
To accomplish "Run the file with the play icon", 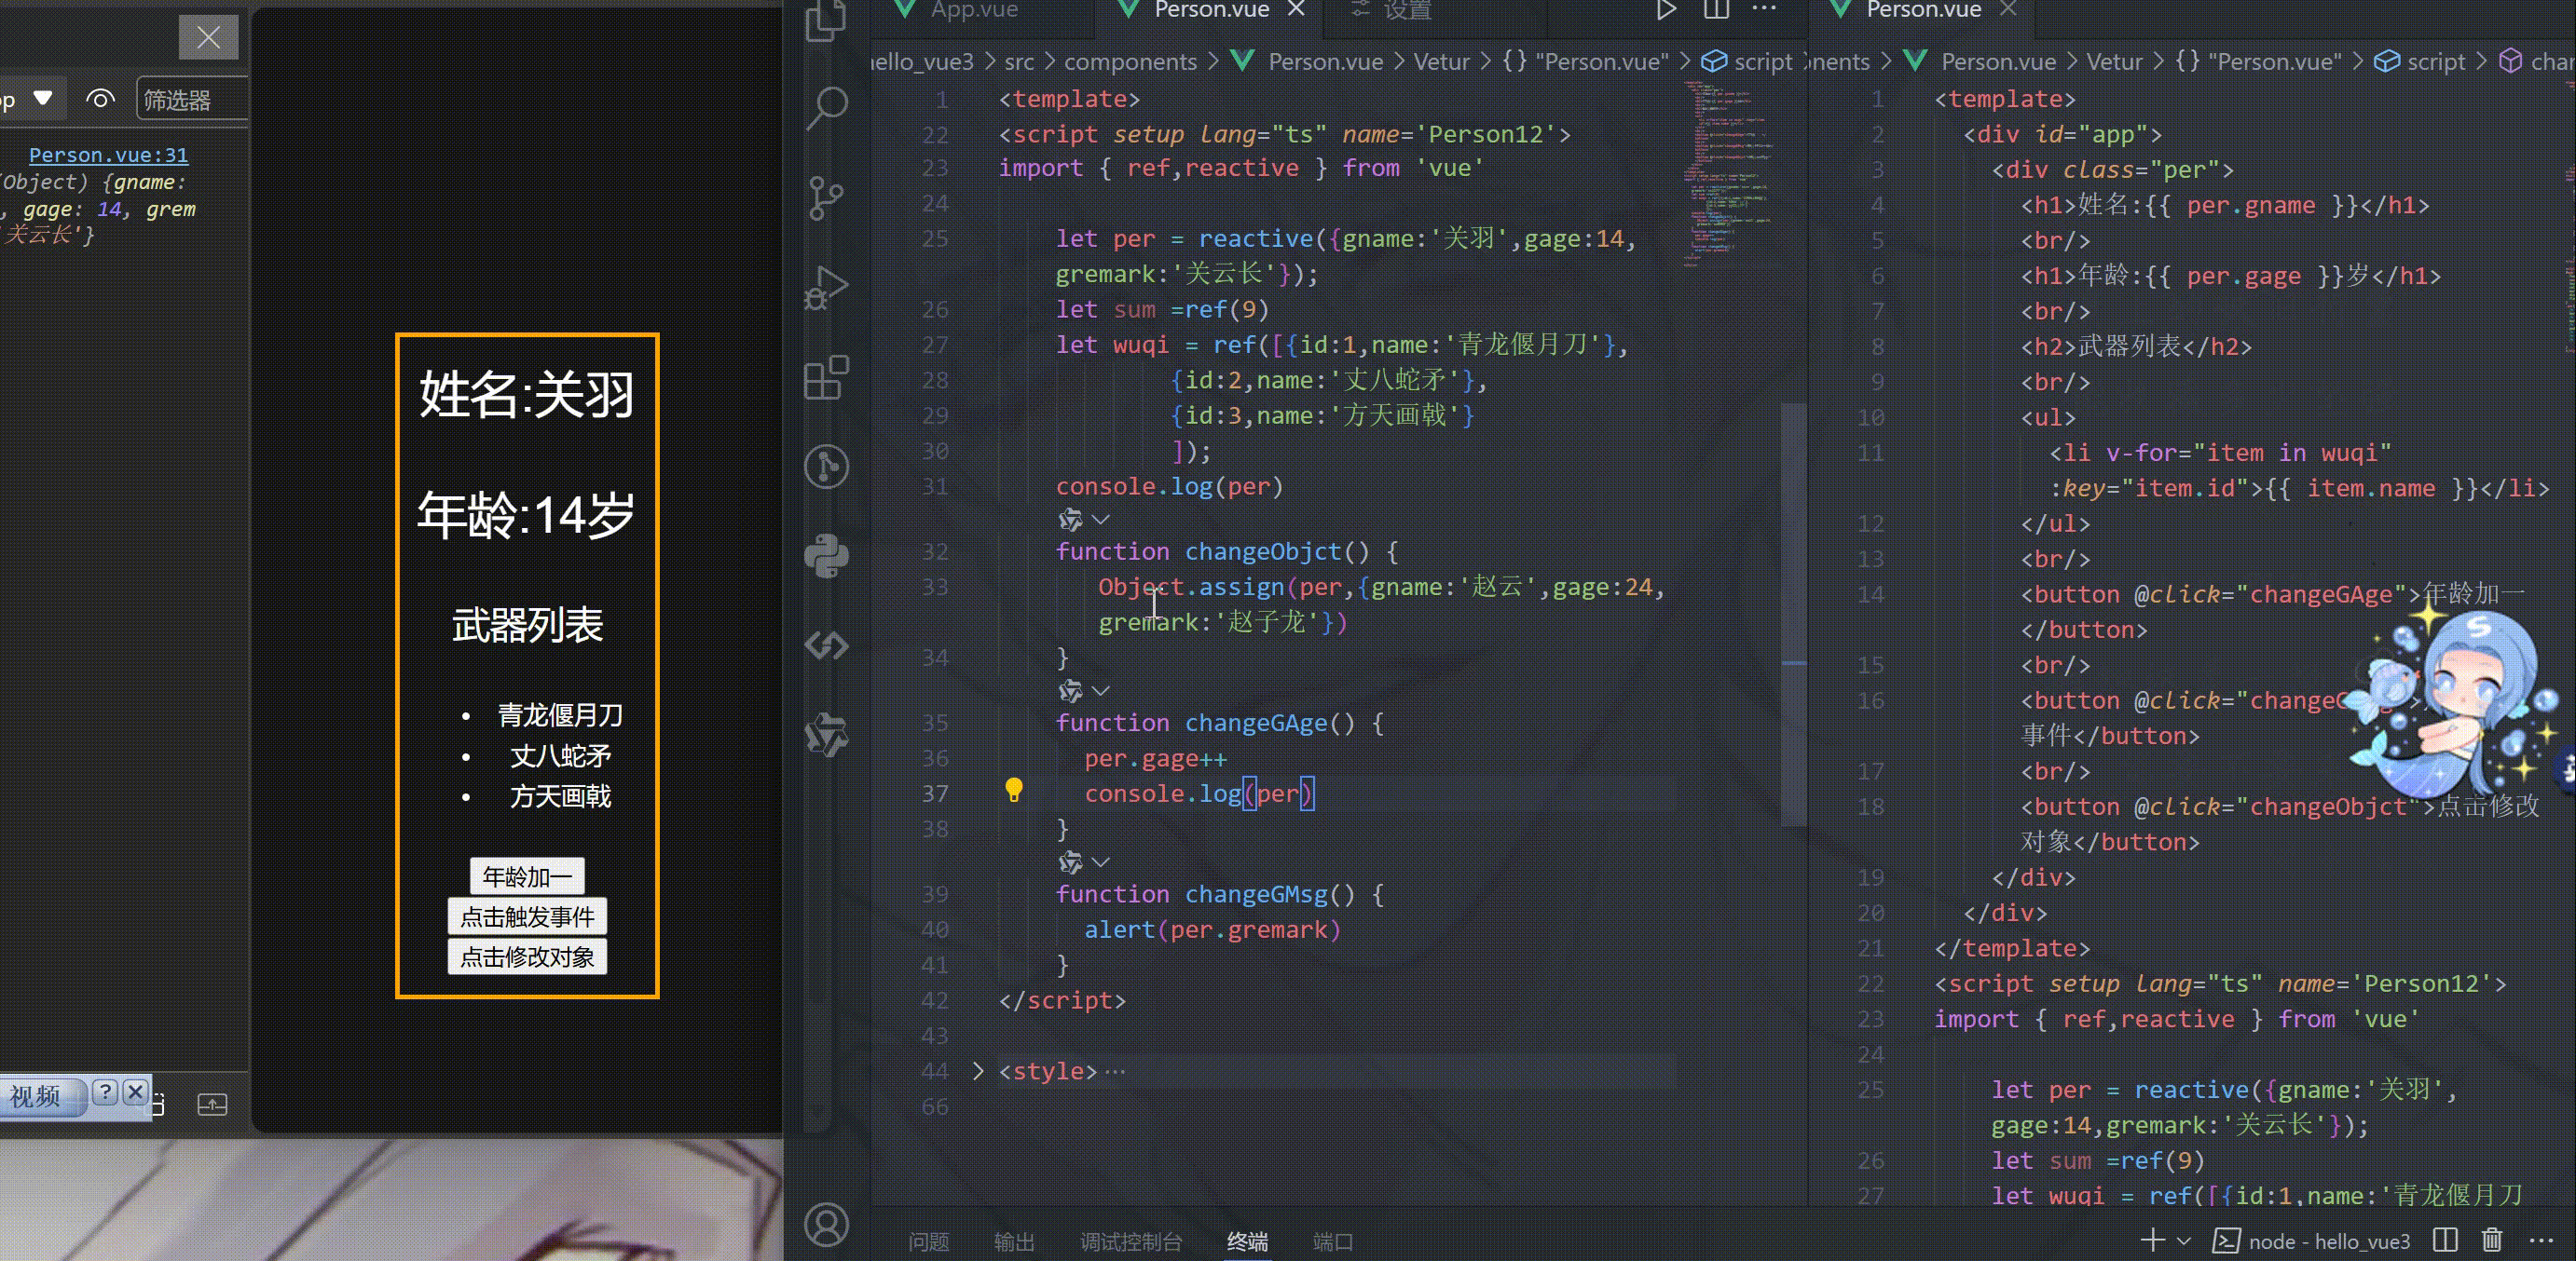I will point(1665,10).
